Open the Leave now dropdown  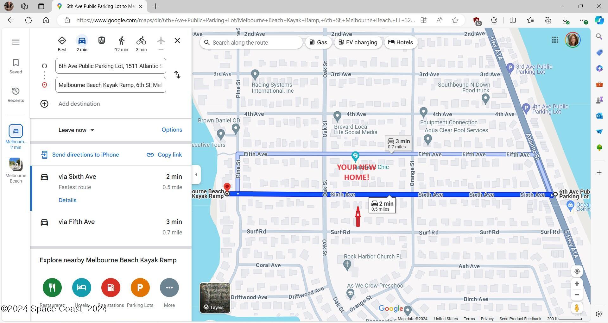76,130
